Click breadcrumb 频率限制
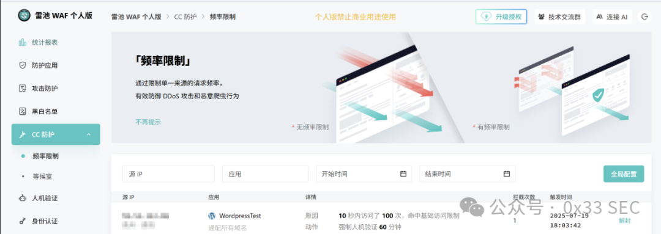661x234 pixels. coord(223,17)
